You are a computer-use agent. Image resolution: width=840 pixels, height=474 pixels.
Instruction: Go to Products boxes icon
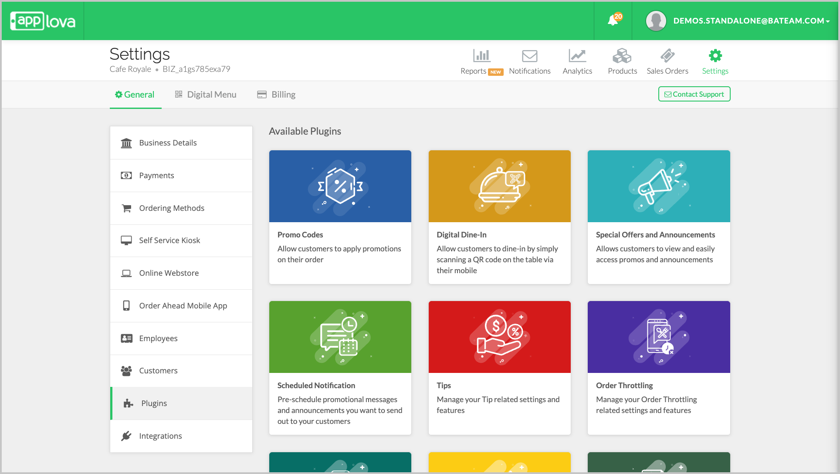(622, 56)
